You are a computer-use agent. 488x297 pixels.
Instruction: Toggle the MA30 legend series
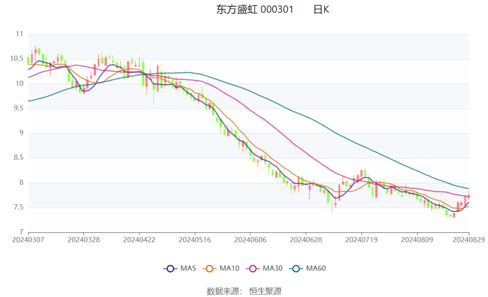point(264,269)
